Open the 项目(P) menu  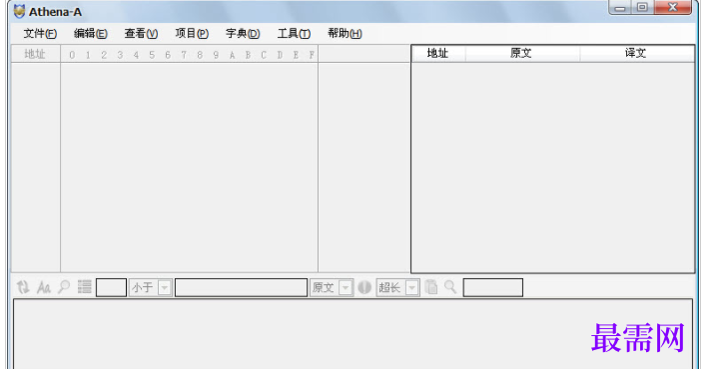point(192,34)
